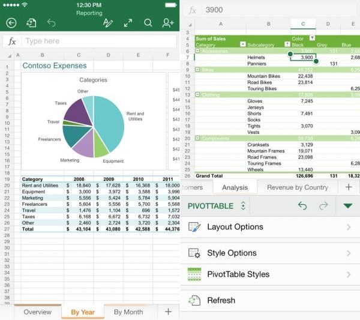Open the search magnifier
The image size is (360, 320).
pos(148,23)
